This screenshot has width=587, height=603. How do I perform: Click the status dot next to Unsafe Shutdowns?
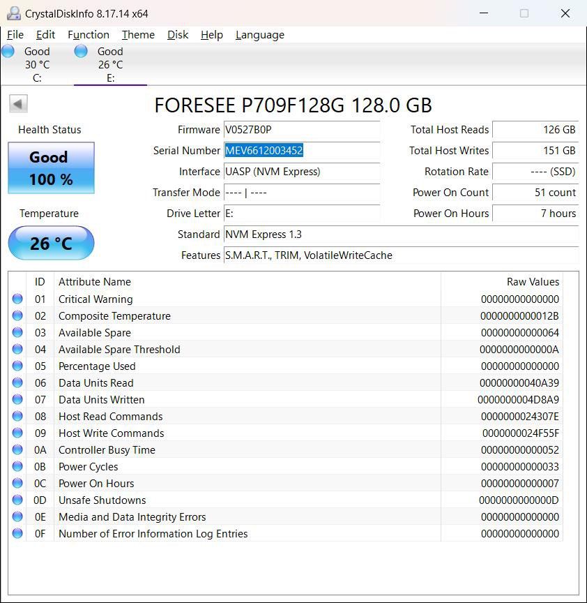(17, 500)
